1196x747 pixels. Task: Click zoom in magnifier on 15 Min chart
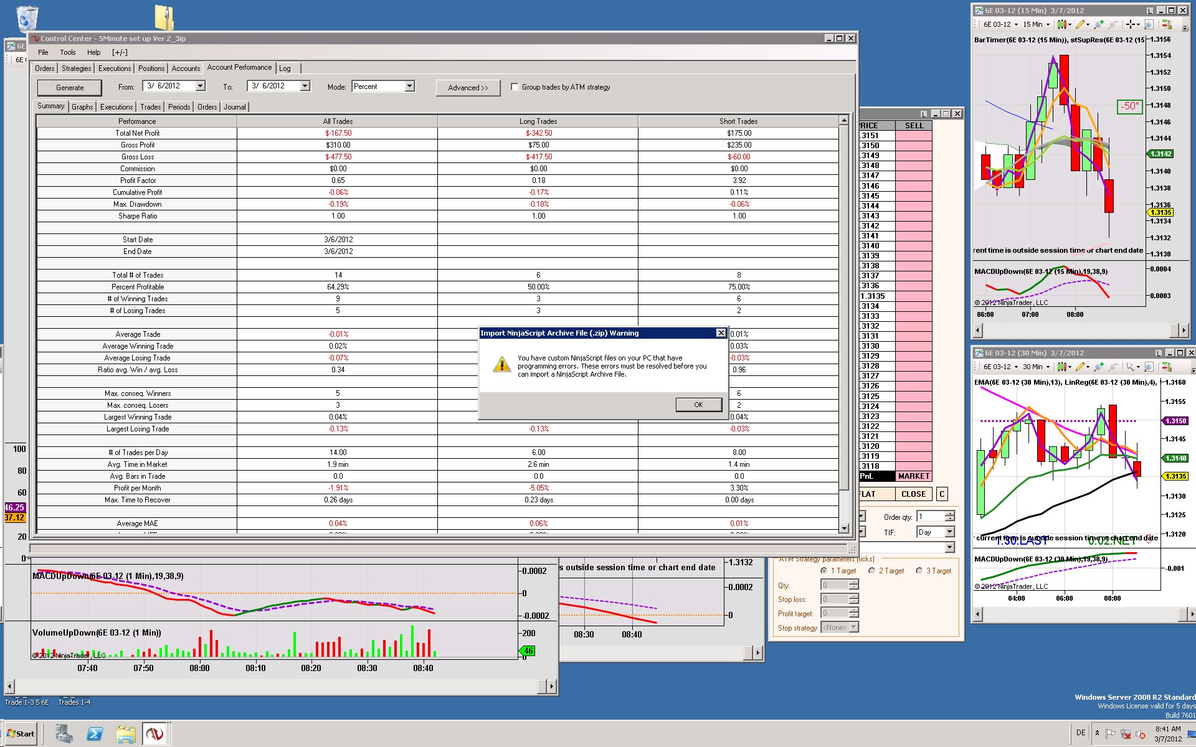[x=1099, y=24]
